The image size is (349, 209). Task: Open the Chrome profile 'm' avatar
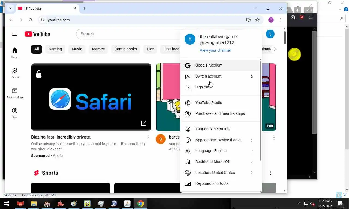click(271, 20)
